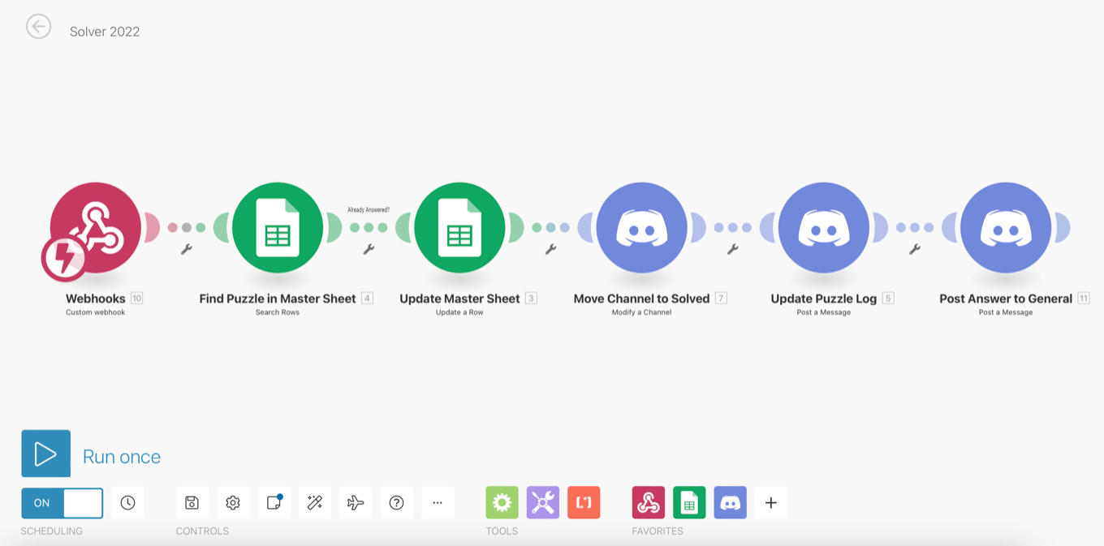
Task: Open orange Text parser brackets tool
Action: coord(584,503)
